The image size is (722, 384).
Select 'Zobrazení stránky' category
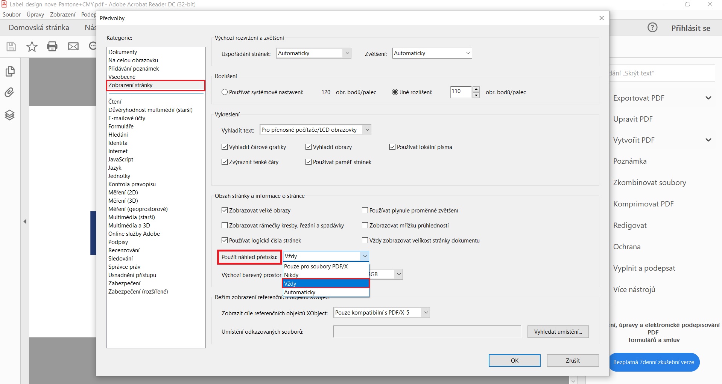[156, 85]
